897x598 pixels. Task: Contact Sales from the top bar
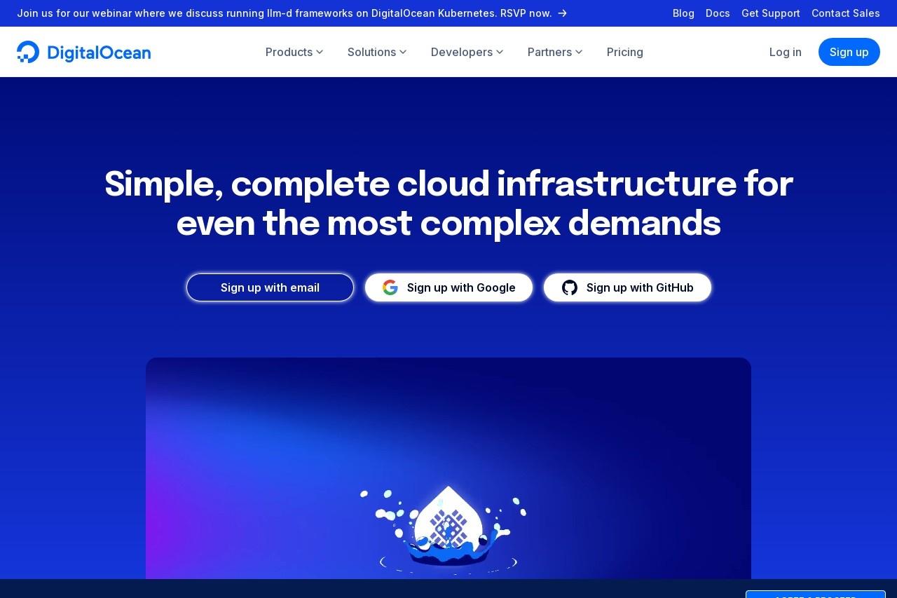click(x=846, y=13)
